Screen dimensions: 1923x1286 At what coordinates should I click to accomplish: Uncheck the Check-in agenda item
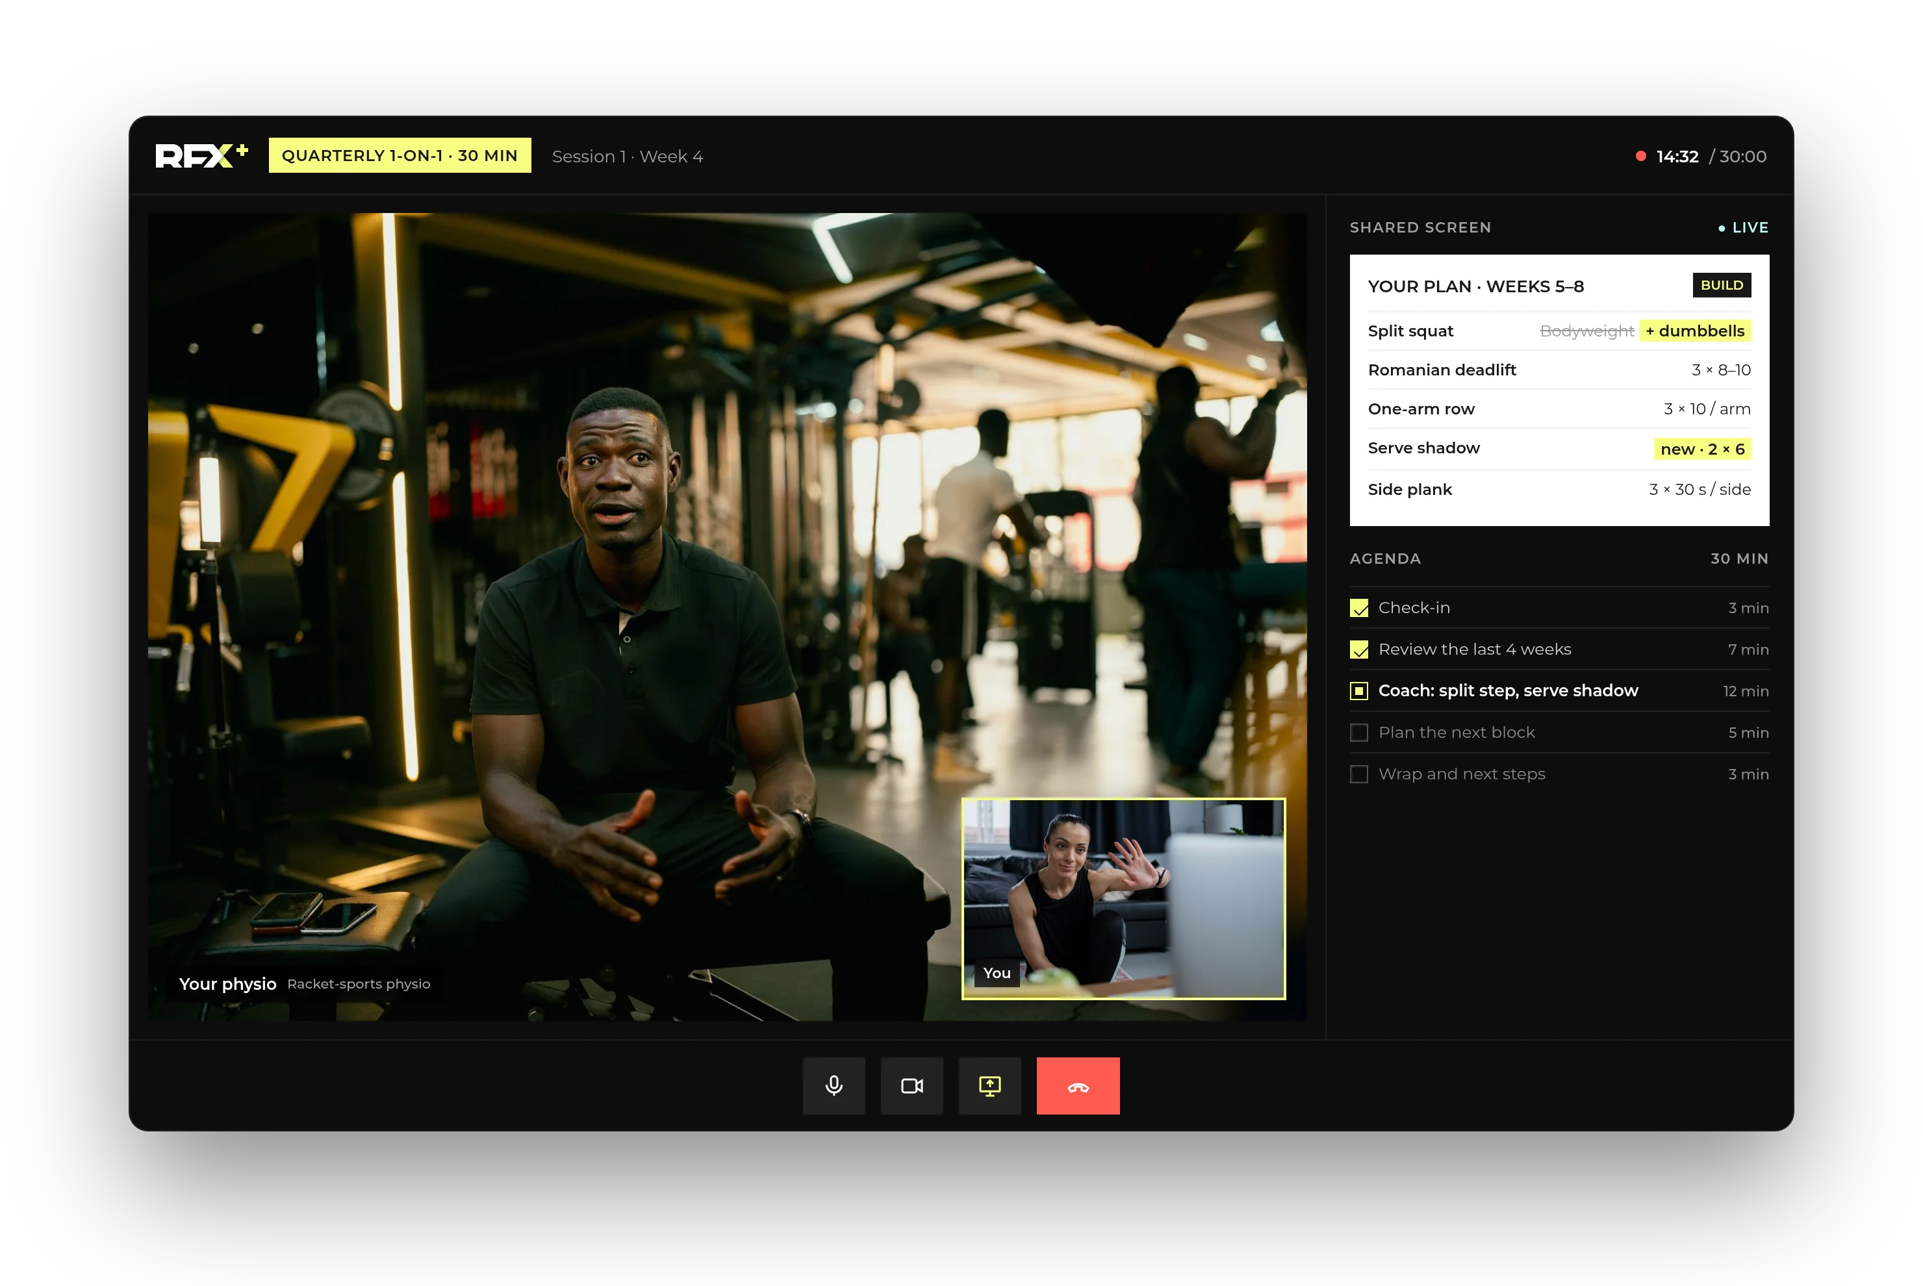point(1359,608)
